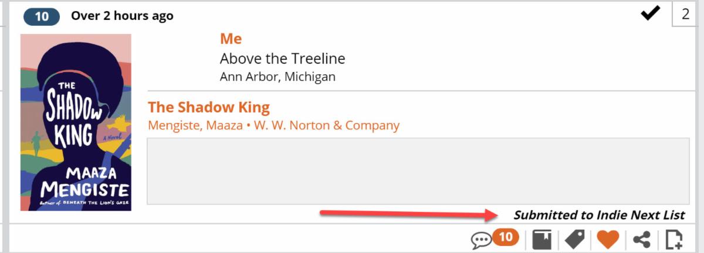Click the Submitted to Indie Next List label
This screenshot has height=253, width=704.
coord(599,215)
